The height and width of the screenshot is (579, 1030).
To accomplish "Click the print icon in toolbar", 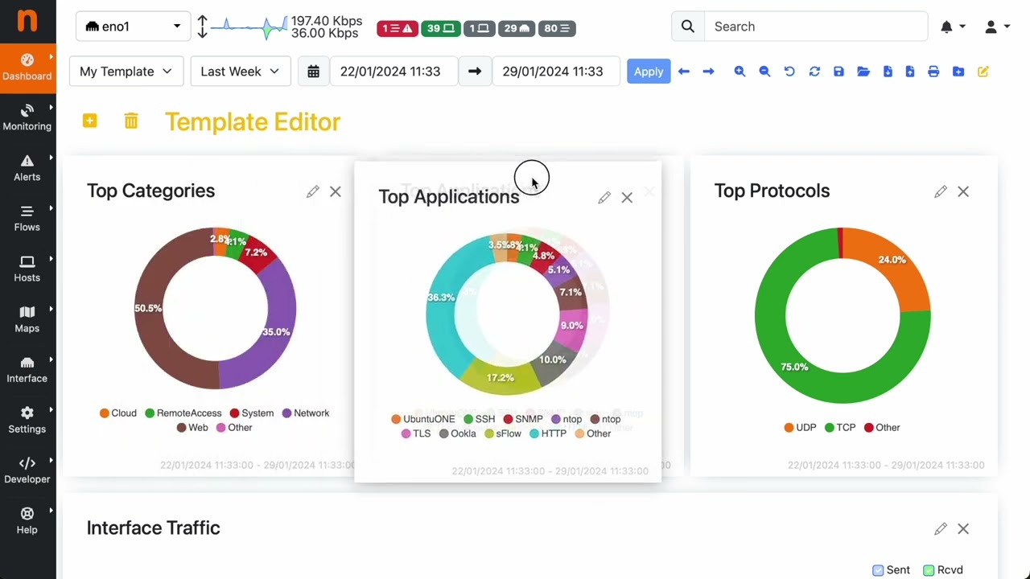I will pos(933,72).
